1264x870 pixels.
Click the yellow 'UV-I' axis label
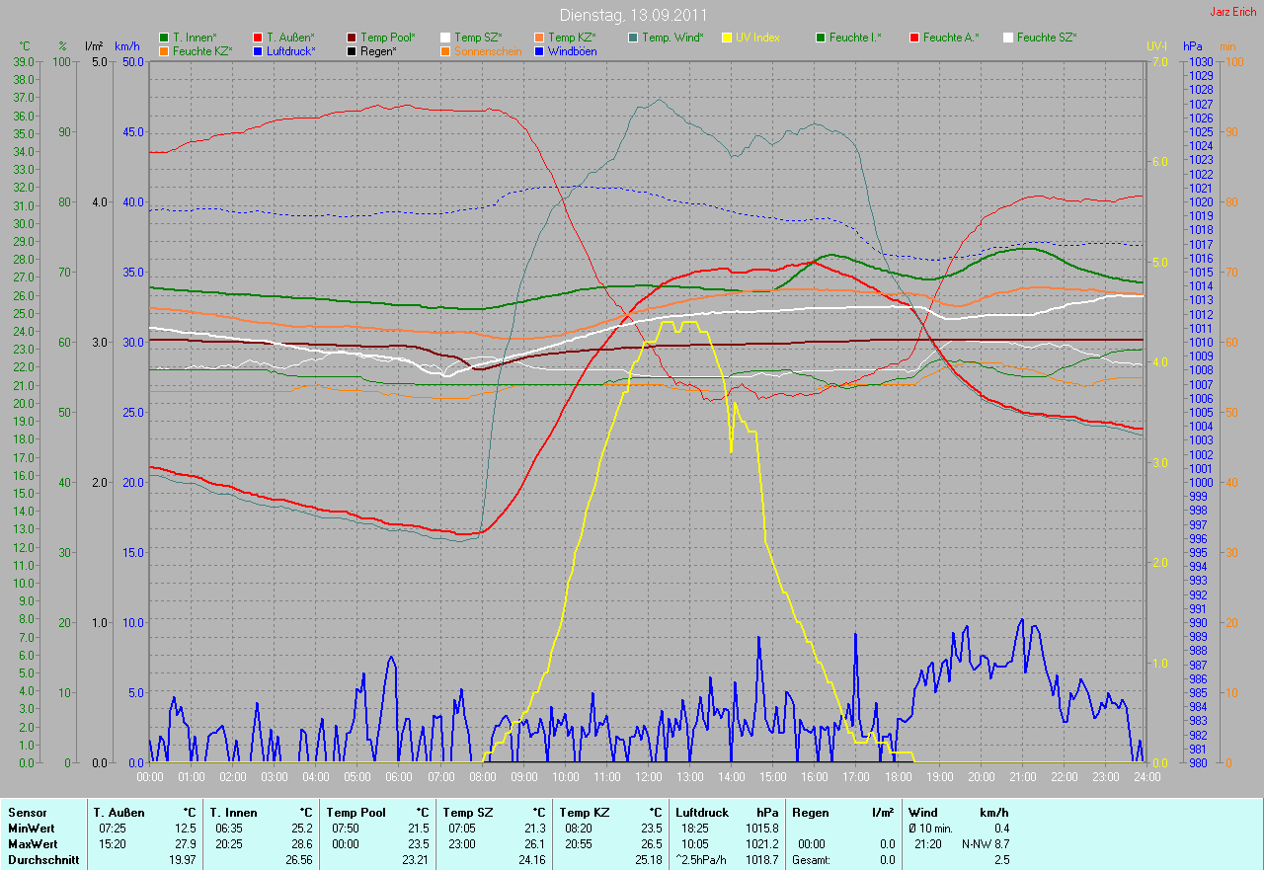1156,46
